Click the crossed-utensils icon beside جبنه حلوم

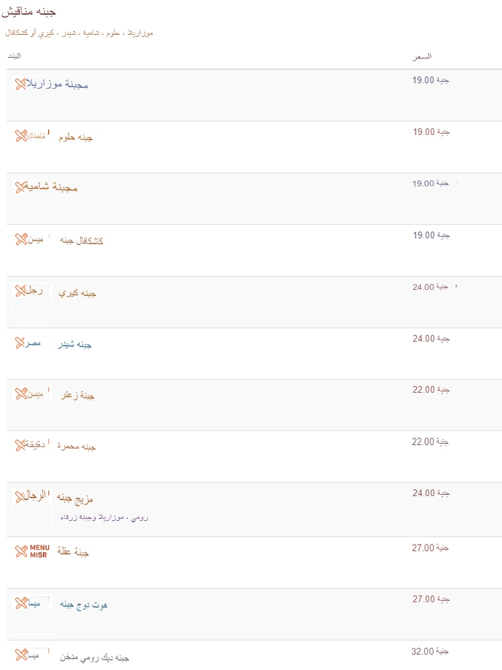tap(21, 136)
